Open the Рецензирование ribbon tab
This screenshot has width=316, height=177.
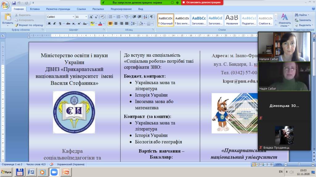pyautogui.click(x=121, y=9)
